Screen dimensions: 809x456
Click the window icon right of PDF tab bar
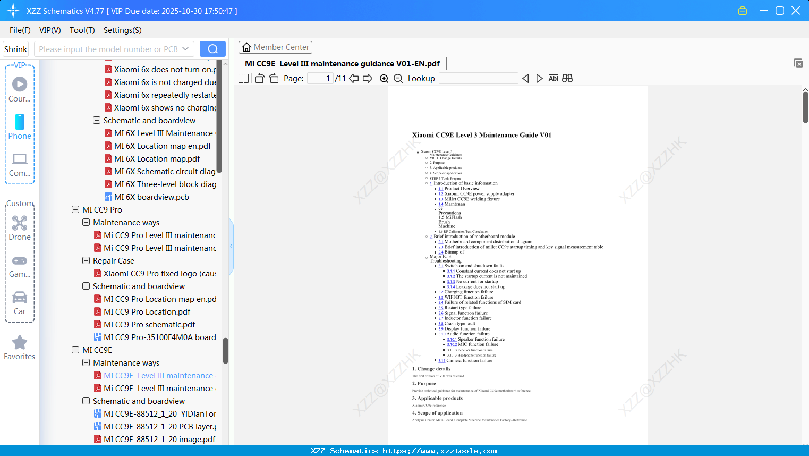click(798, 63)
